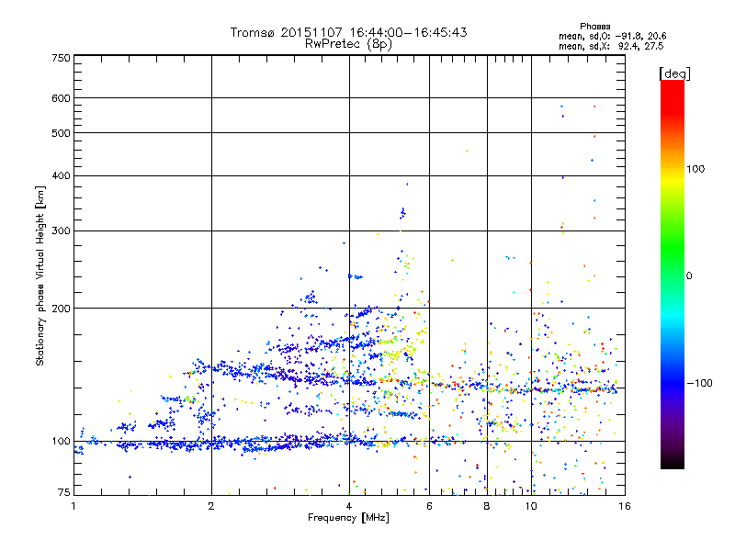This screenshot has height=551, width=735.
Task: Click the y-axis tick label '750'
Action: (x=62, y=58)
